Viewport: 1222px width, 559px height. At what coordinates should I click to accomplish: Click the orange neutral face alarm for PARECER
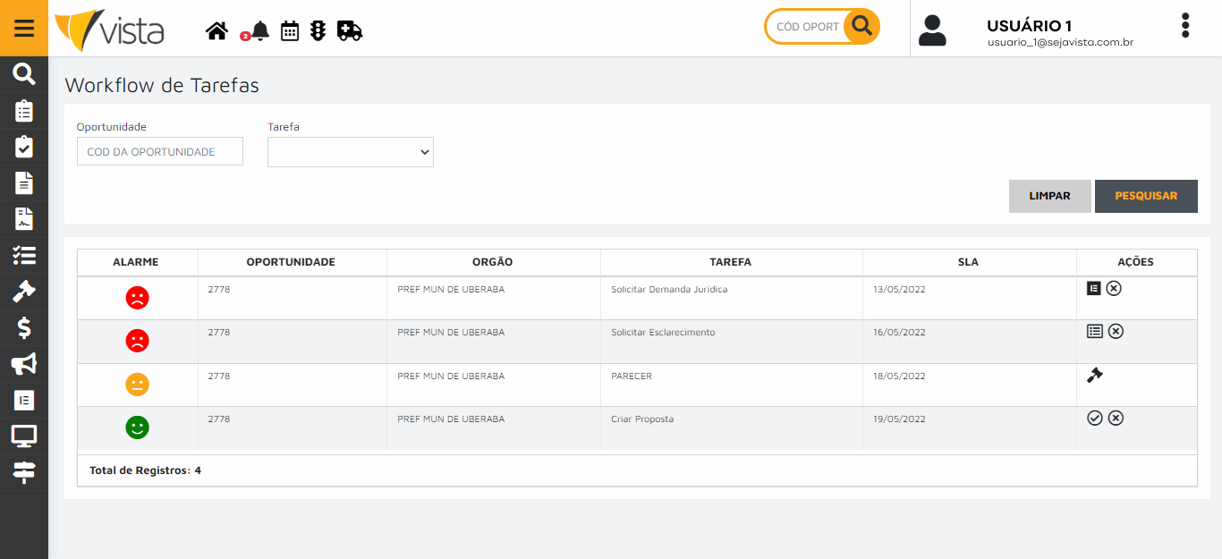(x=137, y=385)
